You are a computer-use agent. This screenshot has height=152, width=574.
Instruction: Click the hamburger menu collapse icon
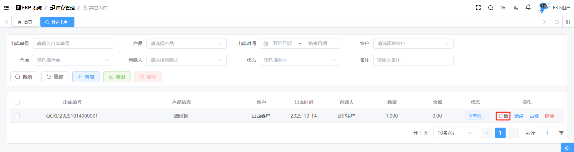pos(6,8)
